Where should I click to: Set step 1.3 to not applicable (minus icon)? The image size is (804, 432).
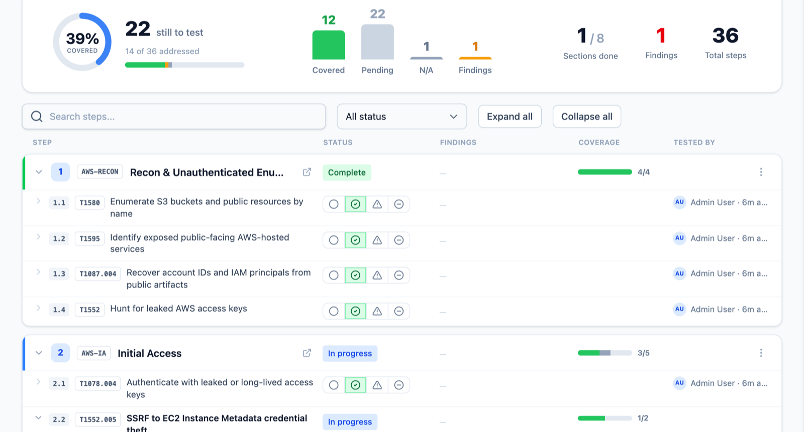399,275
